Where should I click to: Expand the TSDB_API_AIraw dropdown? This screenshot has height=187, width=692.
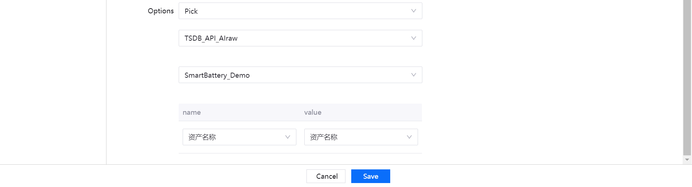(296, 38)
